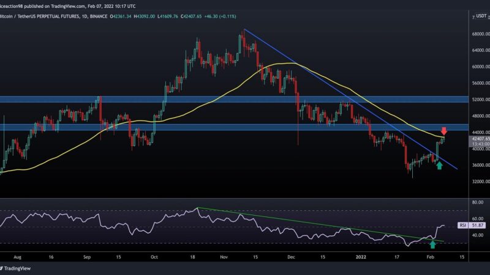Screen dimensions: 490x275
Task: Click the 60.00 label on RSI axis
Action: pyautogui.click(x=478, y=219)
